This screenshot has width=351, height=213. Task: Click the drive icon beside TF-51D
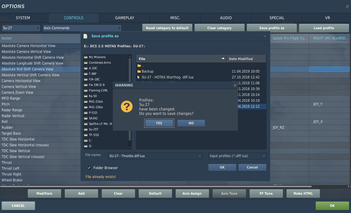[86, 135]
